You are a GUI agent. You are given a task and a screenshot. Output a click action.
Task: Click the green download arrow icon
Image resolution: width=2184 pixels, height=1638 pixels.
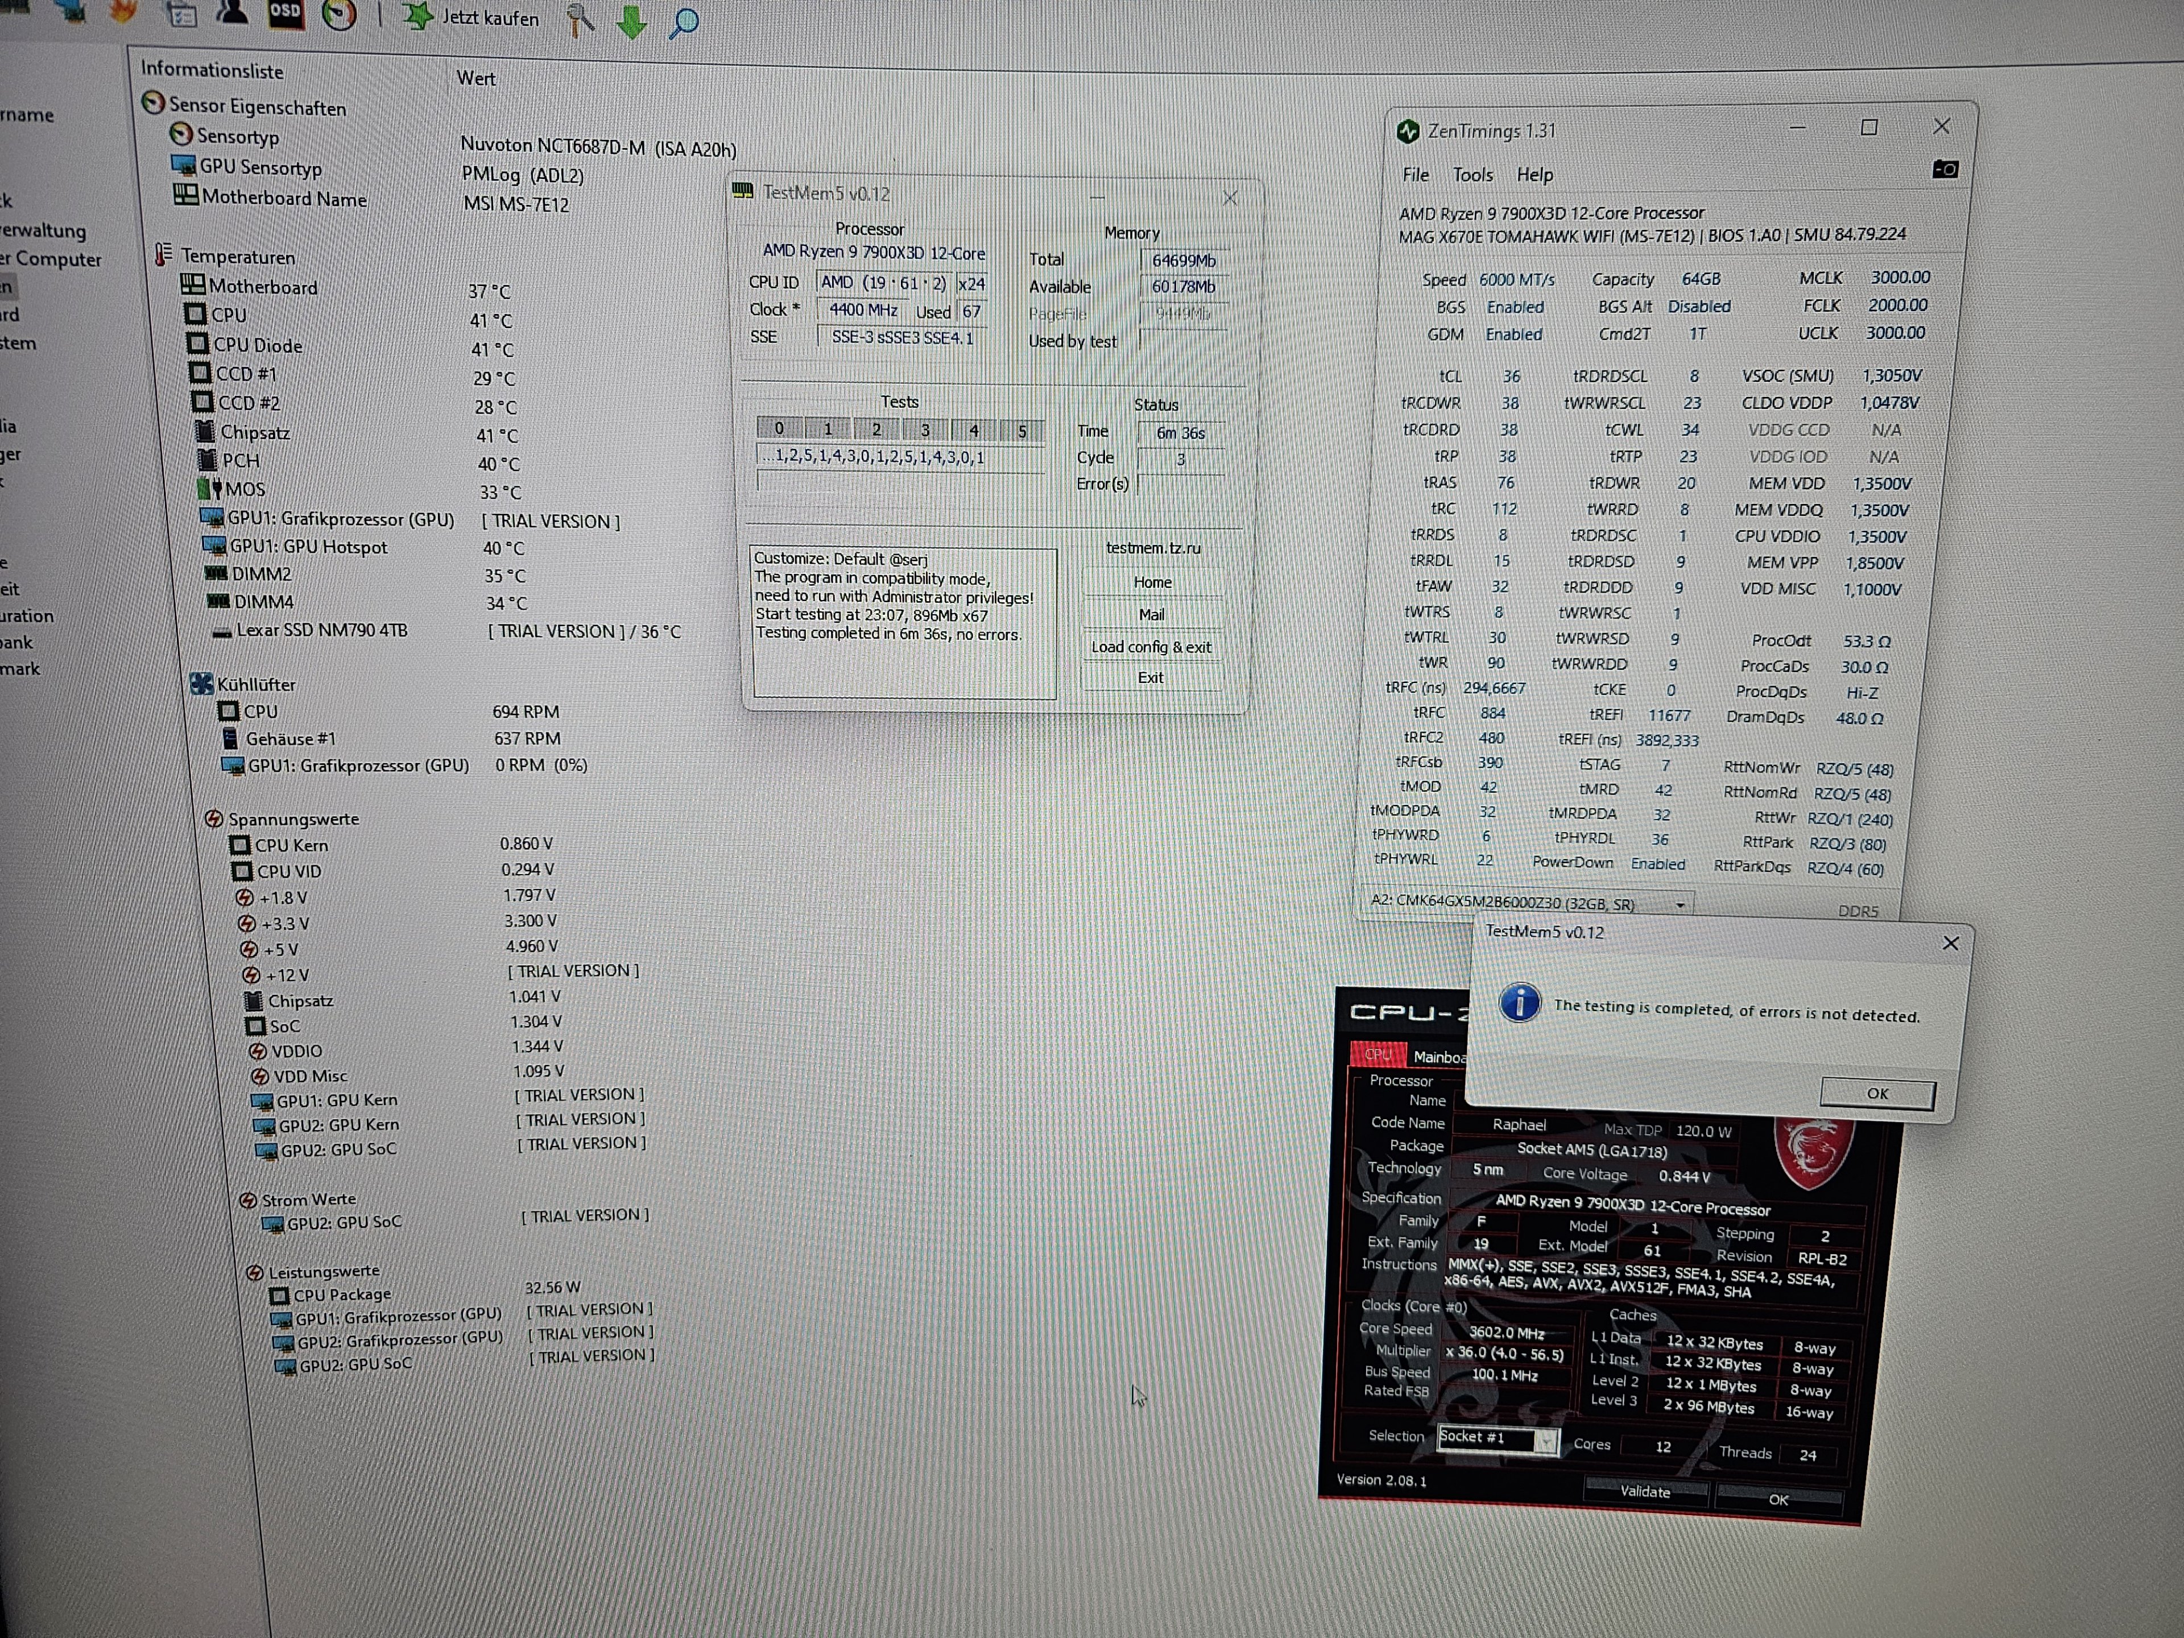pyautogui.click(x=632, y=20)
